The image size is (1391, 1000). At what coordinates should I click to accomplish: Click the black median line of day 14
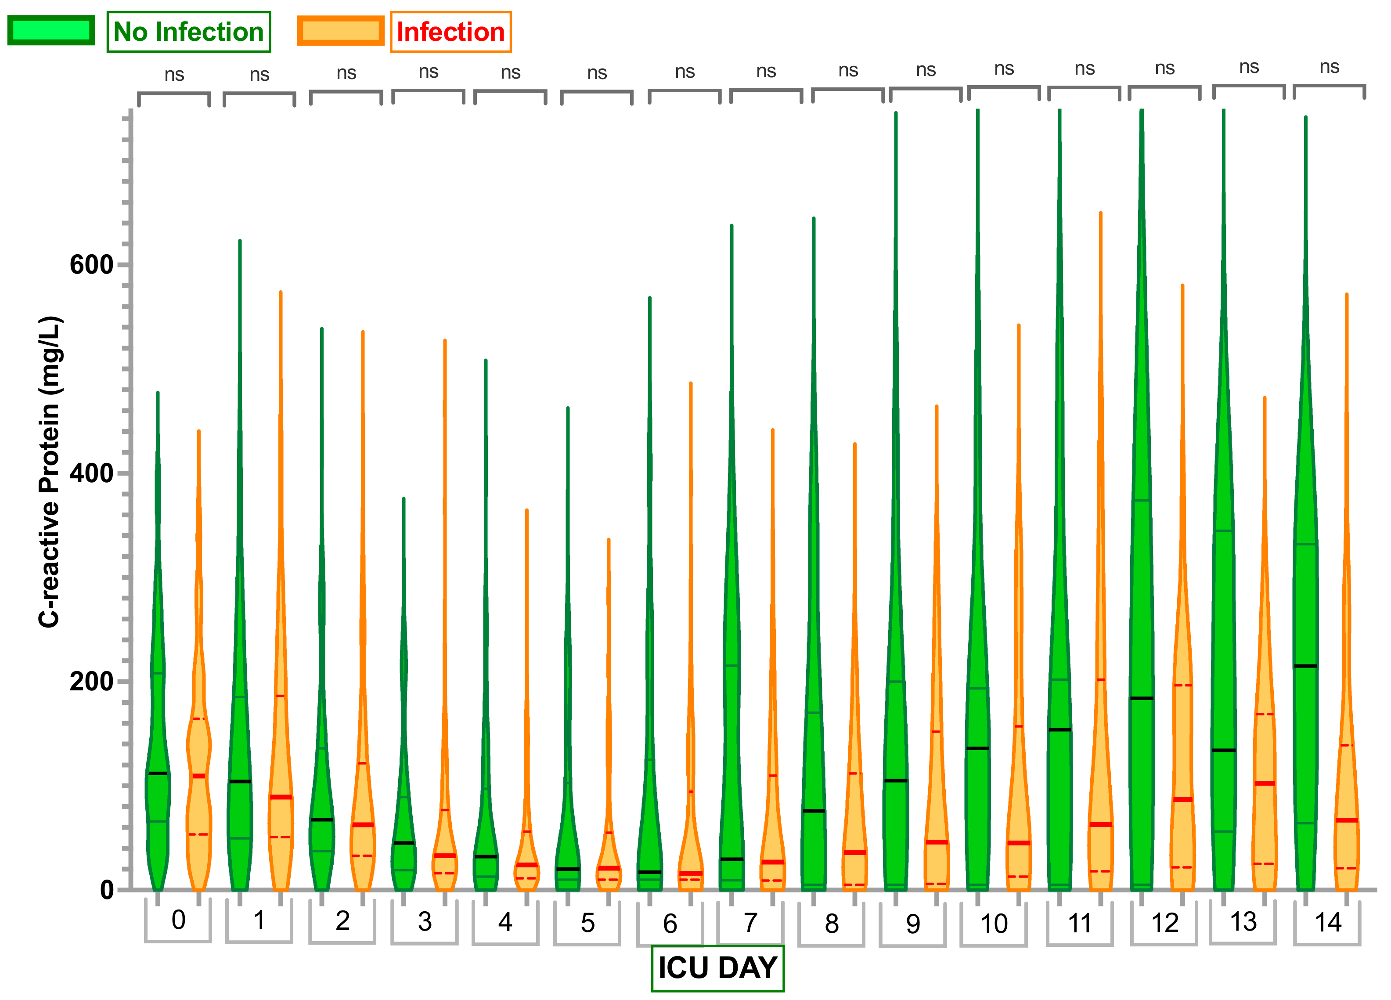(1306, 666)
